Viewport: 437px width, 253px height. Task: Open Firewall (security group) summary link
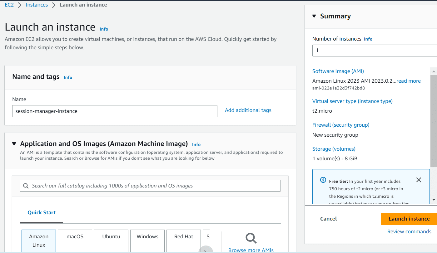click(x=341, y=125)
